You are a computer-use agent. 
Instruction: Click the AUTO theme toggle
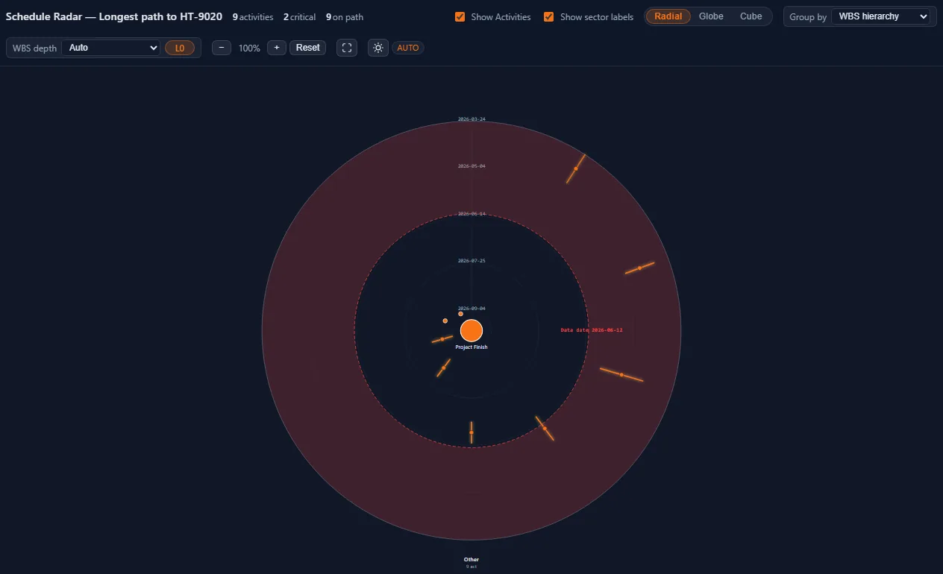(408, 48)
